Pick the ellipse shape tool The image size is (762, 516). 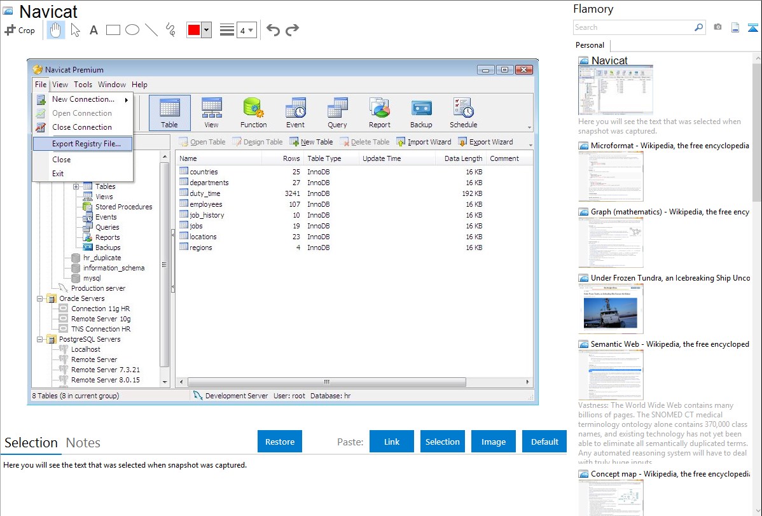pos(132,30)
